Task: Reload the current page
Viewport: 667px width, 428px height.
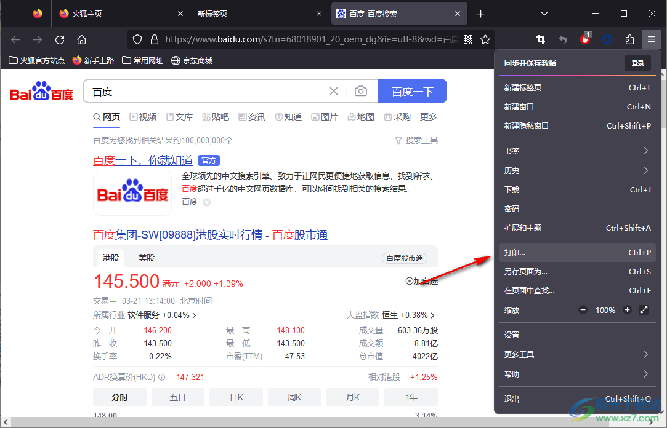Action: [60, 39]
